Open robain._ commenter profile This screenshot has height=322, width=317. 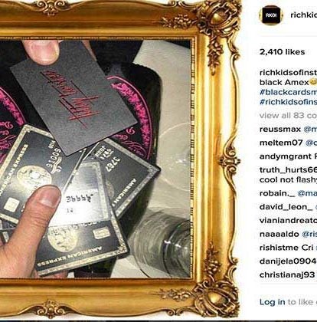click(277, 193)
